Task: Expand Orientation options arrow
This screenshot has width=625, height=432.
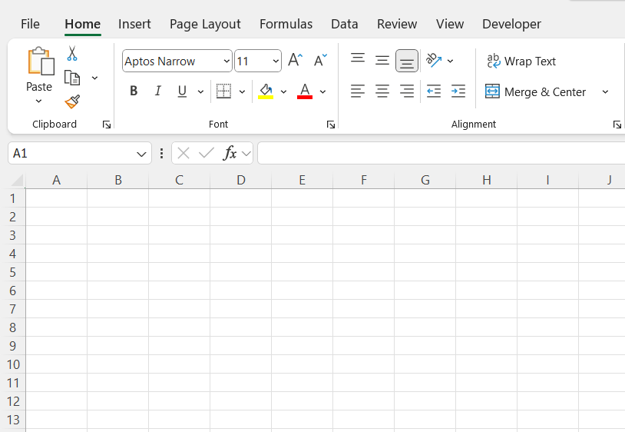Action: point(450,61)
